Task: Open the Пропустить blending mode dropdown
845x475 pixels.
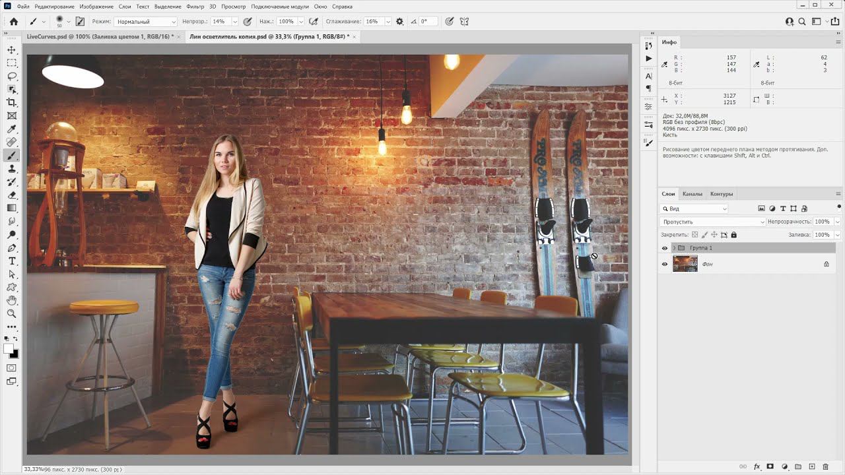Action: click(713, 222)
